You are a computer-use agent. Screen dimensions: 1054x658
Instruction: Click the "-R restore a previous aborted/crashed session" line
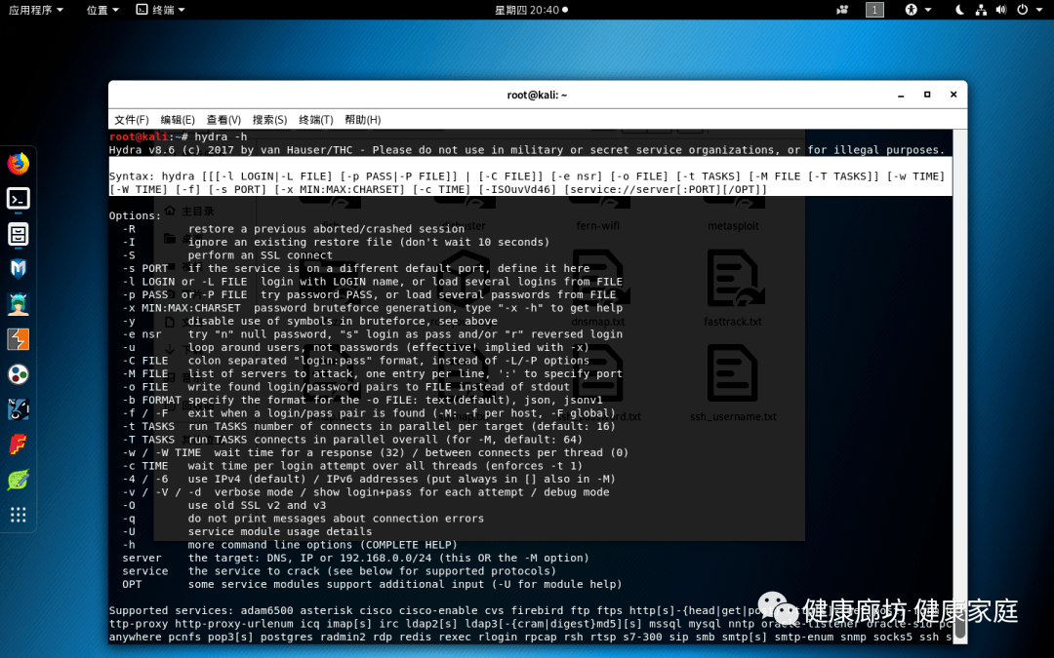click(x=293, y=229)
